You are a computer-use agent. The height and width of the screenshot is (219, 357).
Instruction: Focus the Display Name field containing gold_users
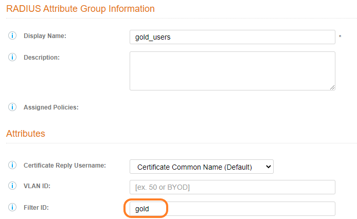(232, 37)
